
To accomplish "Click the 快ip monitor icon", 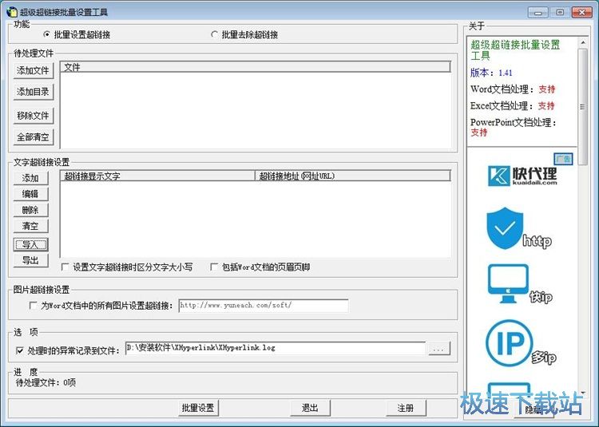I will point(508,283).
